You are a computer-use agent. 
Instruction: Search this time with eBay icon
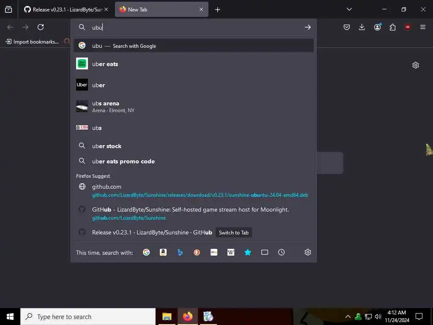tap(214, 252)
